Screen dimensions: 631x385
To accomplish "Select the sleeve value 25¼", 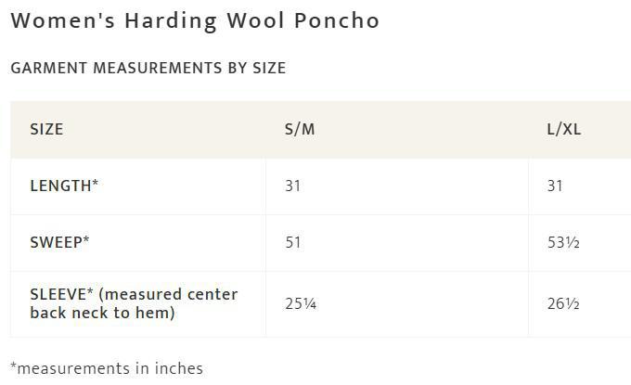I will pyautogui.click(x=301, y=303).
